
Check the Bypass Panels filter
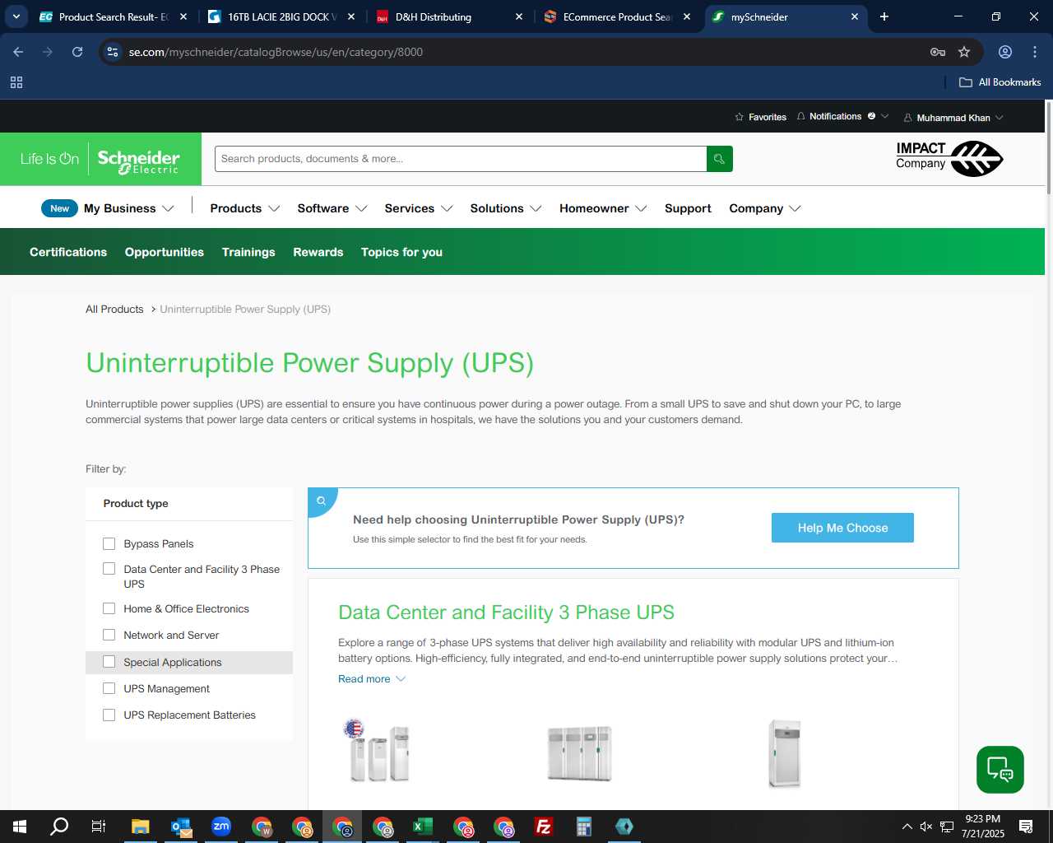[x=109, y=543]
